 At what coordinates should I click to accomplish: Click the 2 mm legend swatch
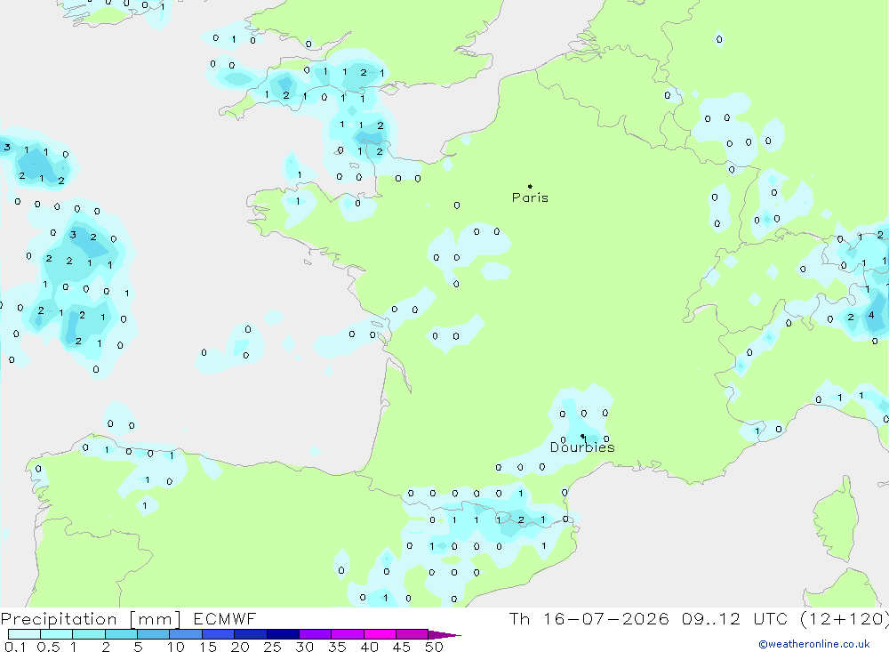click(x=121, y=634)
